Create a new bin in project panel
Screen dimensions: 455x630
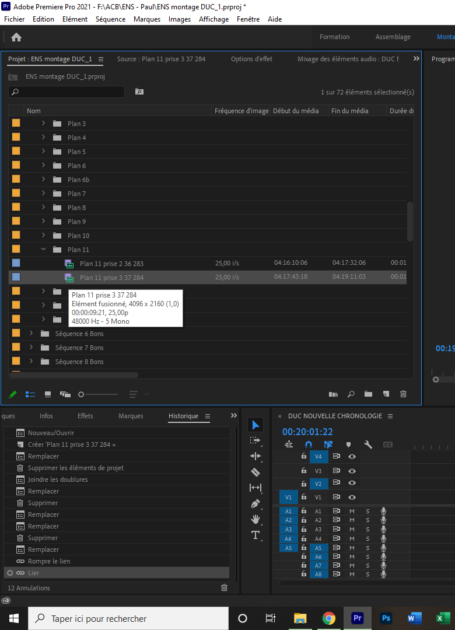coord(368,394)
